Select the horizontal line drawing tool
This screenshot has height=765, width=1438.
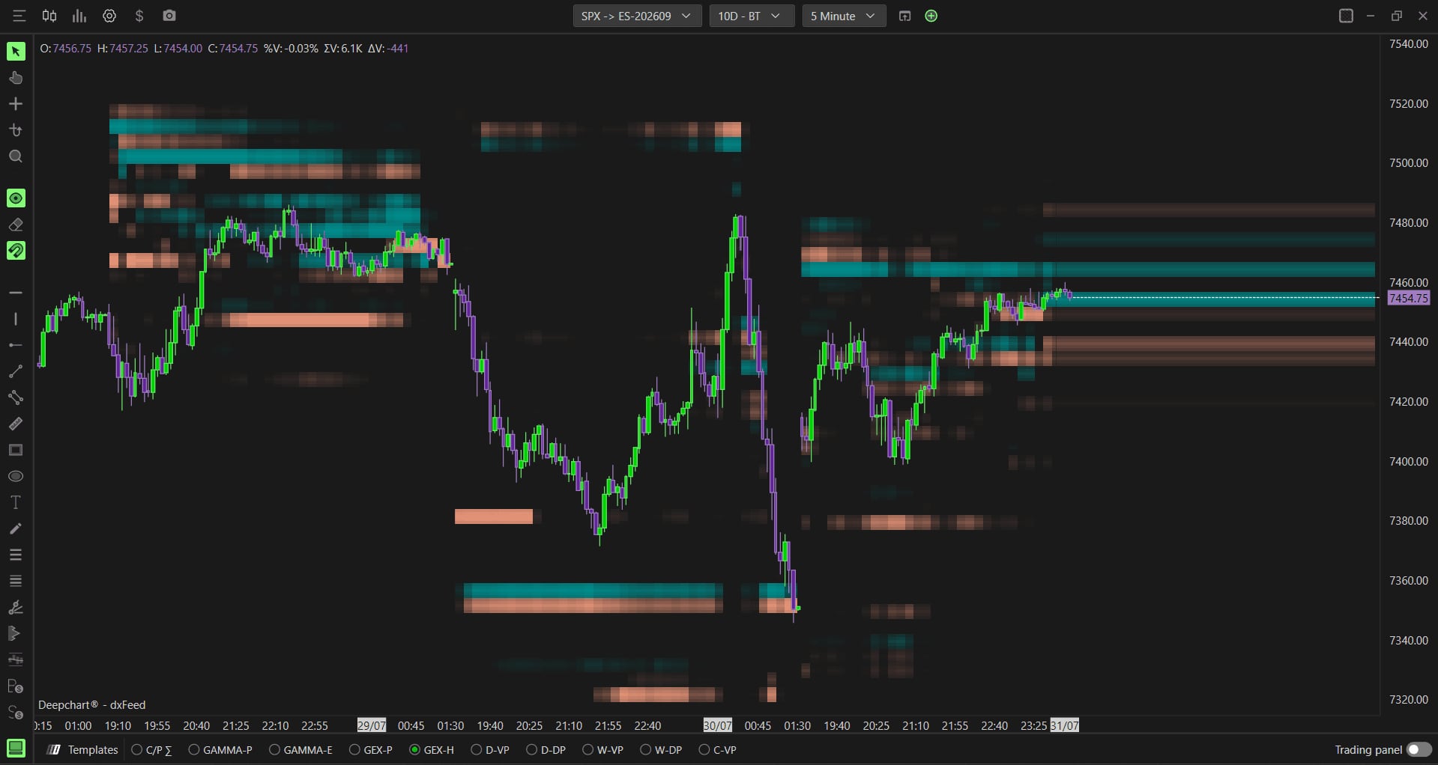pos(16,293)
